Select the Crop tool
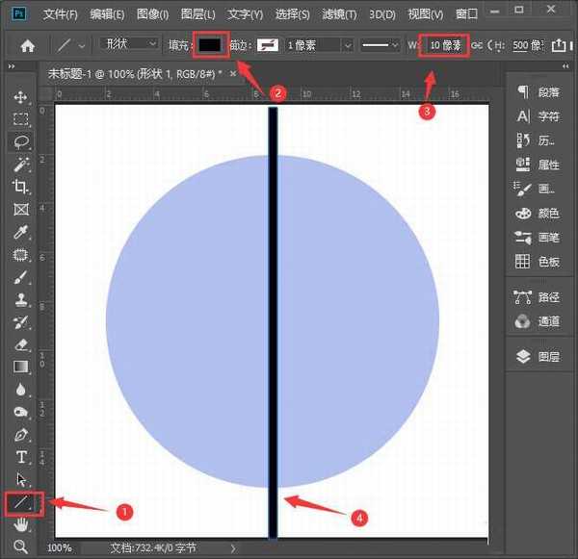Image resolution: width=578 pixels, height=559 pixels. pyautogui.click(x=21, y=187)
